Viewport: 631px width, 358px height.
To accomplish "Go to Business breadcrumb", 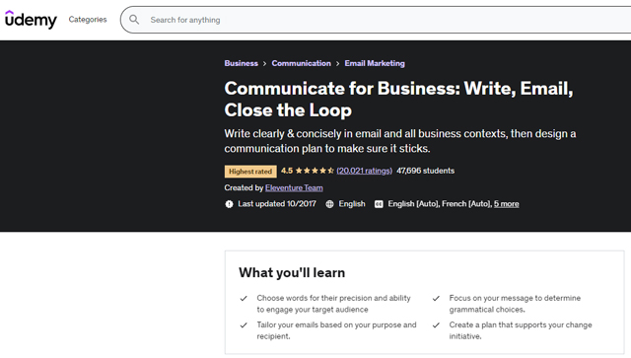I will pos(241,63).
